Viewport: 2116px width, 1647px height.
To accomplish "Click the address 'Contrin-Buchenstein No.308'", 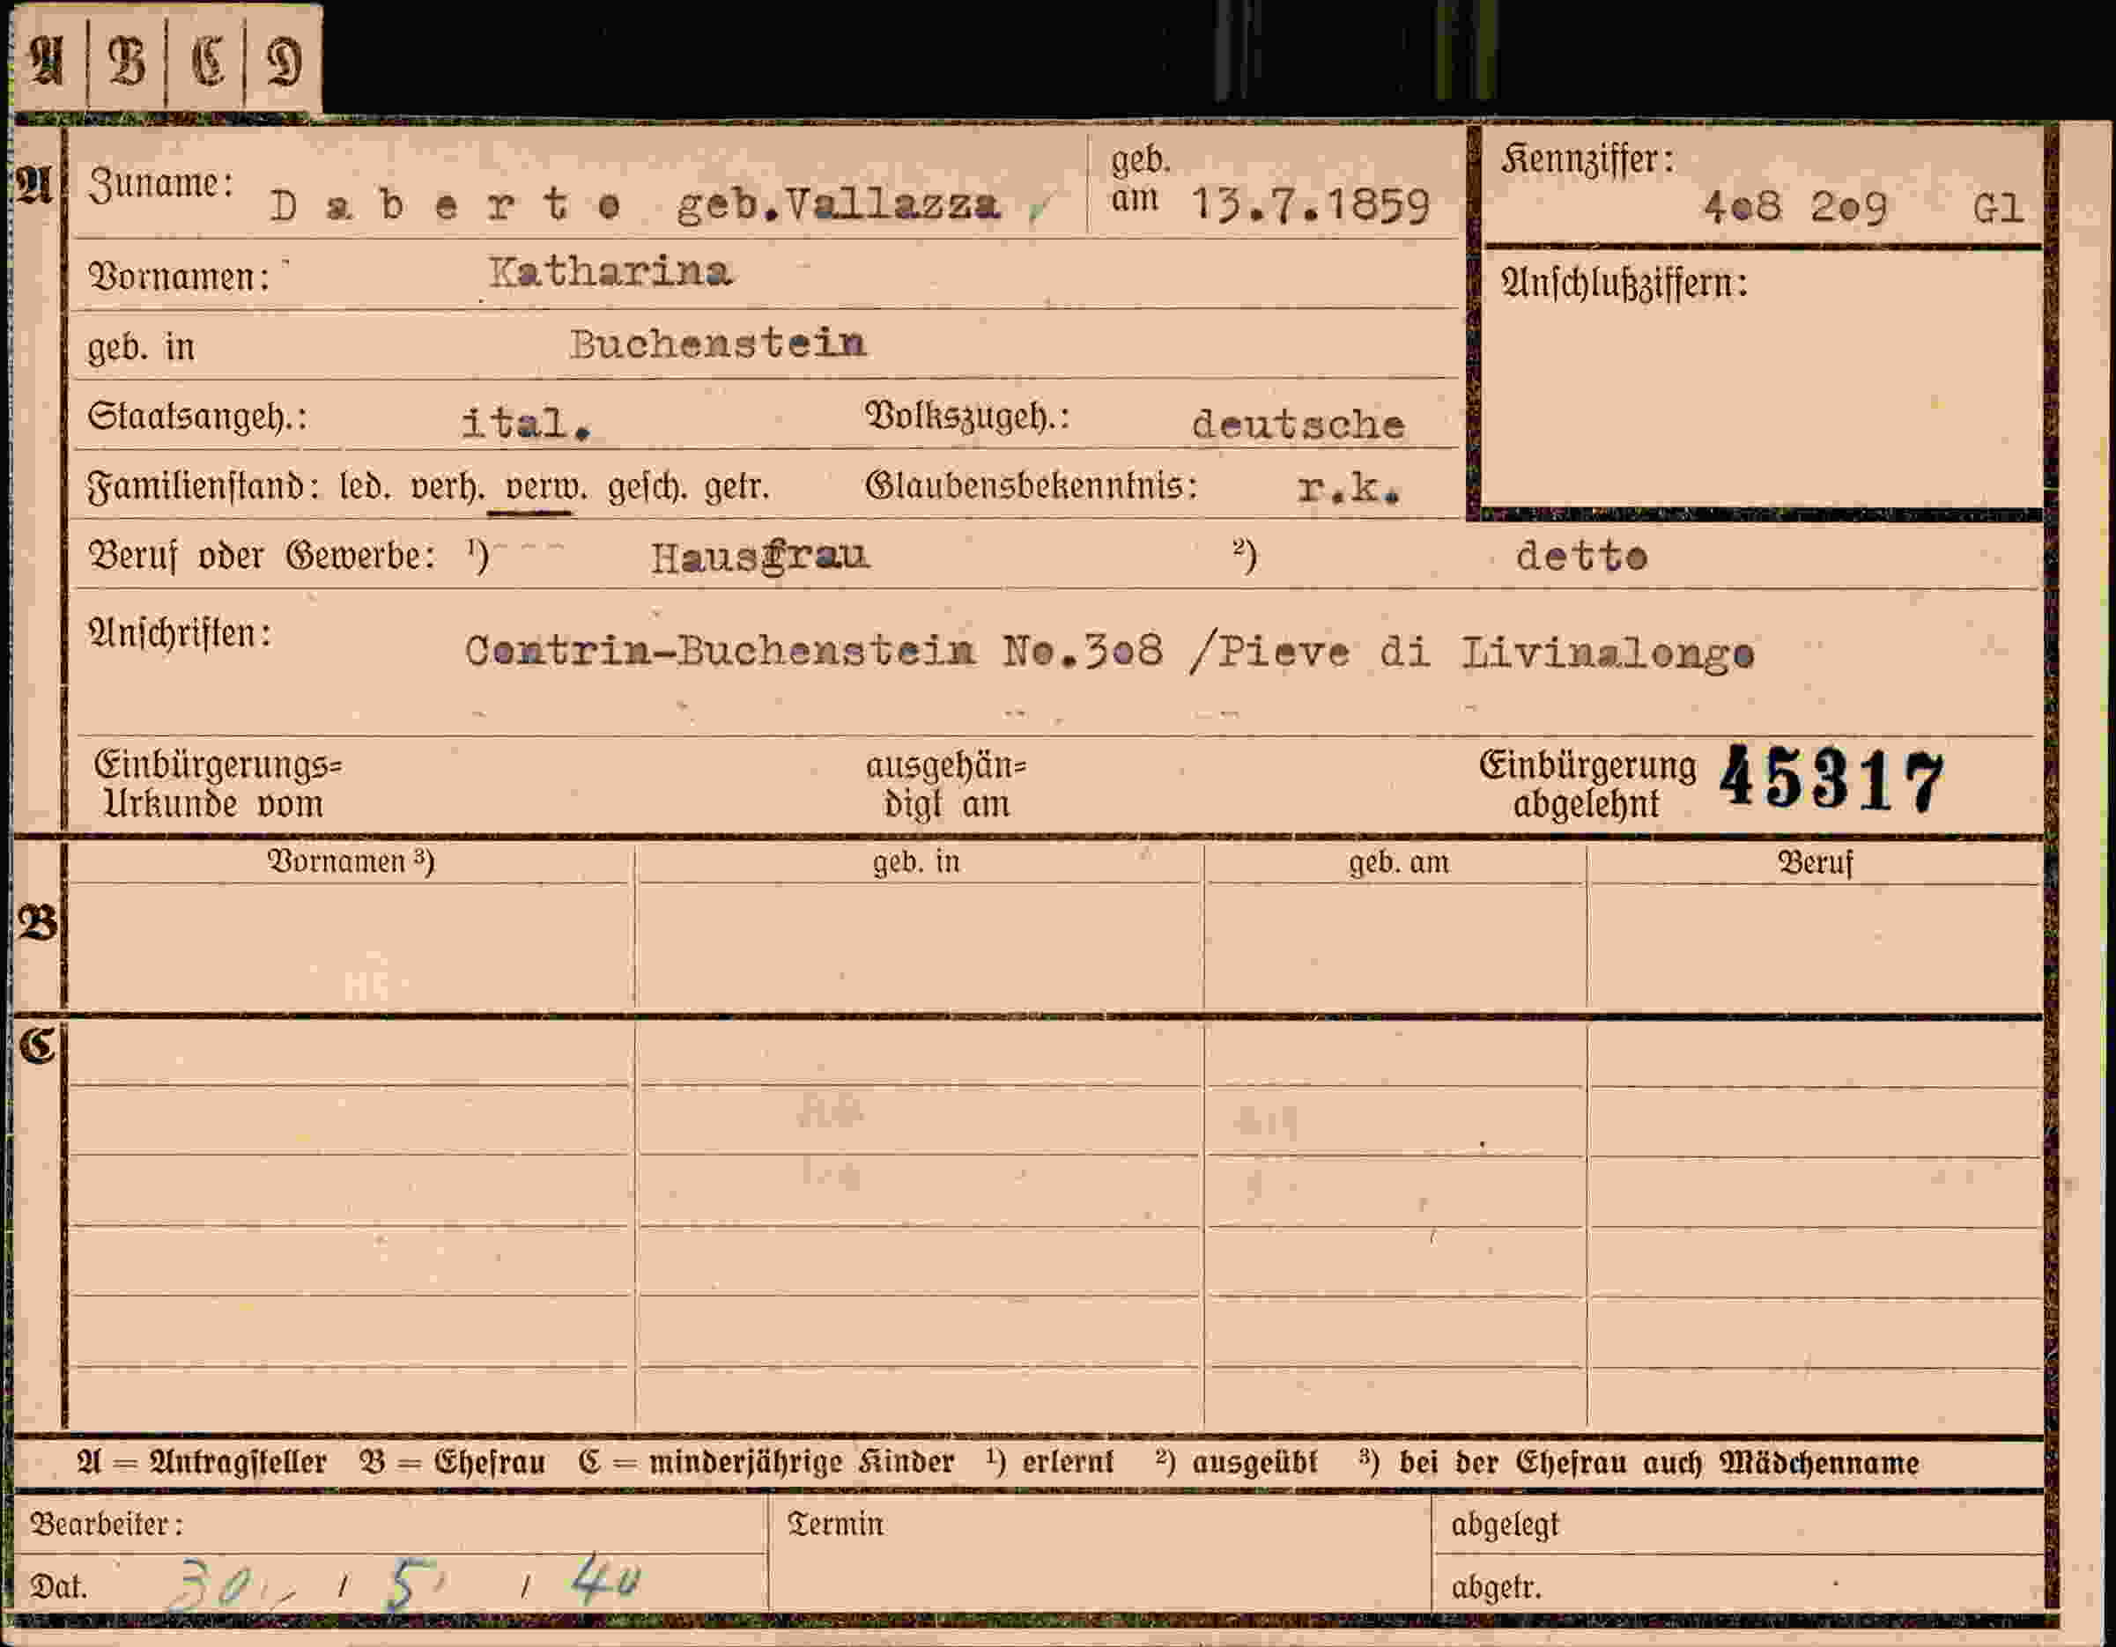I will [x=814, y=650].
